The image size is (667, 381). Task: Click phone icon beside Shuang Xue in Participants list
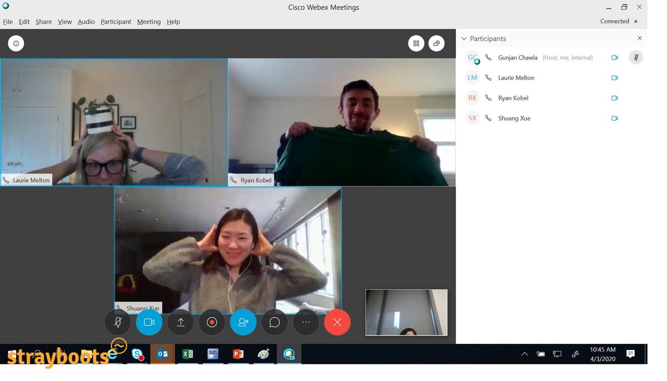tap(488, 118)
